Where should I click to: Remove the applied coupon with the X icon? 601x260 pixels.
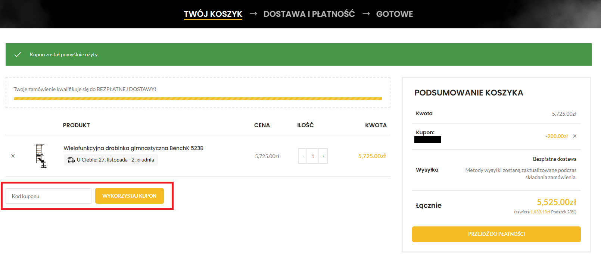[x=574, y=136]
